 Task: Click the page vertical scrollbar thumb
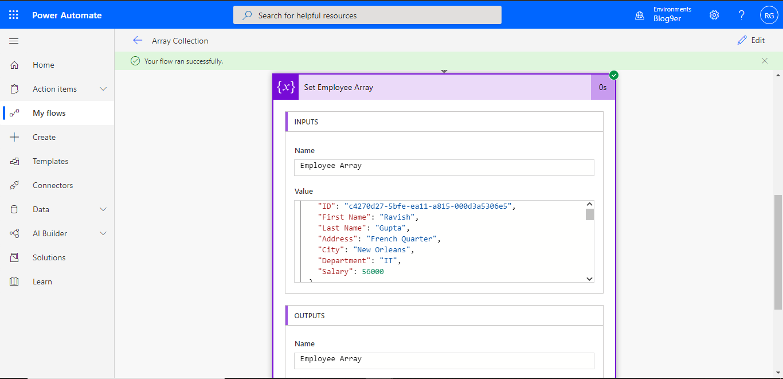tap(778, 252)
